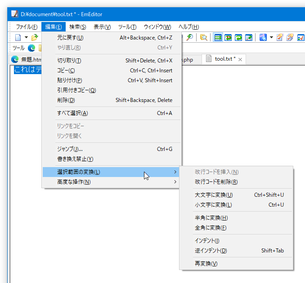Choose 切り取り(T) menu entry
The width and height of the screenshot is (305, 283).
[112, 61]
